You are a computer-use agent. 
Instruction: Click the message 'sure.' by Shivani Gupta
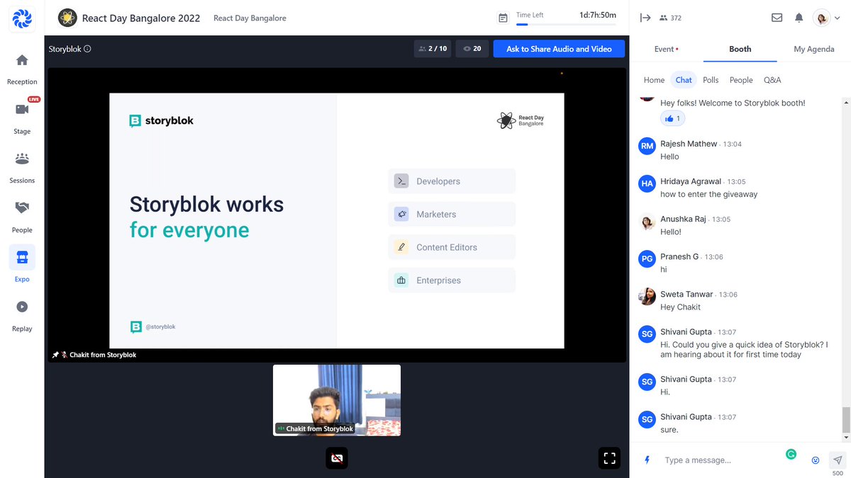[669, 430]
